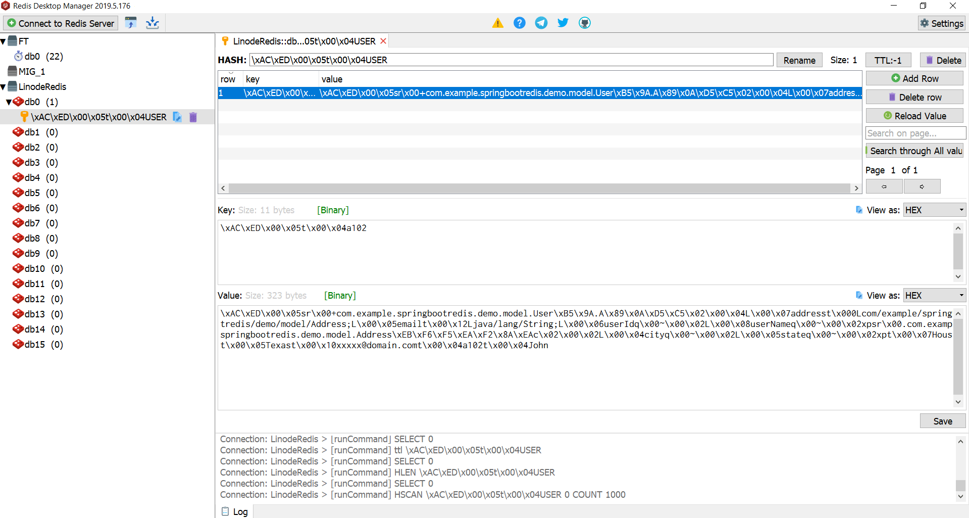Click the copy key icon beside the USER key
The width and height of the screenshot is (969, 518).
pyautogui.click(x=177, y=117)
